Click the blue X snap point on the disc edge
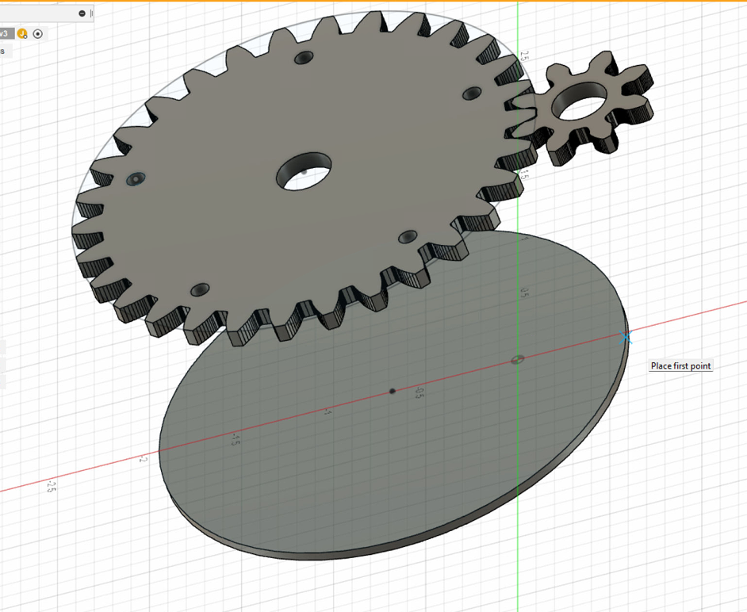The width and height of the screenshot is (747, 612). [x=626, y=338]
